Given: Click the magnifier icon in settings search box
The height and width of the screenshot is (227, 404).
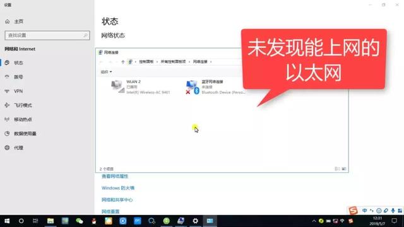Looking at the screenshot, I should pyautogui.click(x=85, y=35).
